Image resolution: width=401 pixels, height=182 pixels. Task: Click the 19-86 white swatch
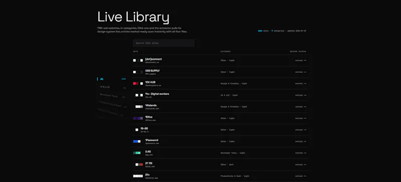point(137,130)
